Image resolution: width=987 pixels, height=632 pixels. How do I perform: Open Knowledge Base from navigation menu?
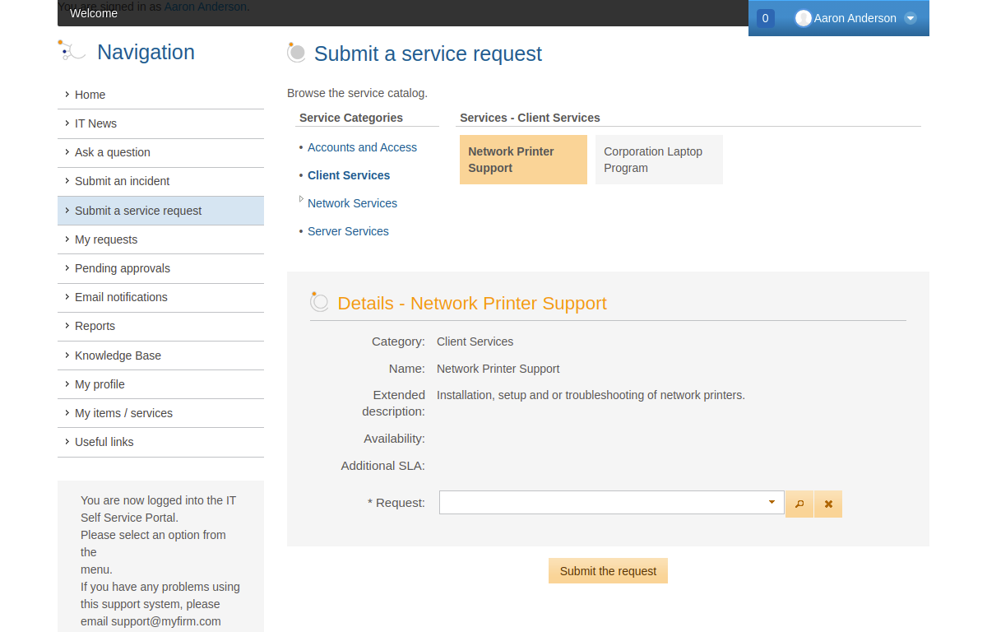pyautogui.click(x=118, y=355)
